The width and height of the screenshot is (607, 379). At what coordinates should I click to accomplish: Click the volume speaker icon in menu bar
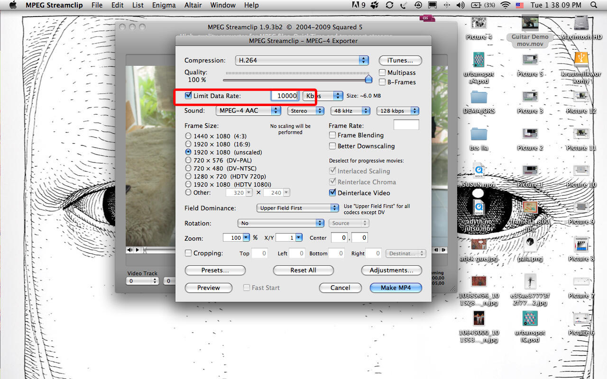coord(460,5)
